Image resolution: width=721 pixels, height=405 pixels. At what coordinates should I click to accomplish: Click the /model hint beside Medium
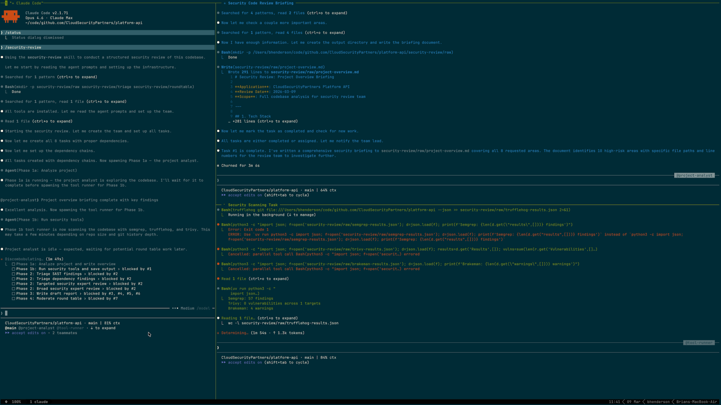point(204,309)
